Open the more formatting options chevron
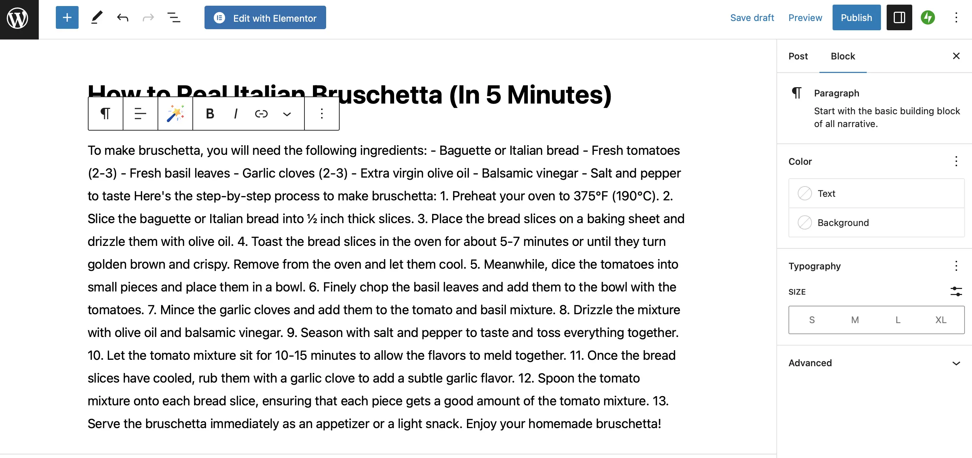The height and width of the screenshot is (458, 972). pos(287,114)
